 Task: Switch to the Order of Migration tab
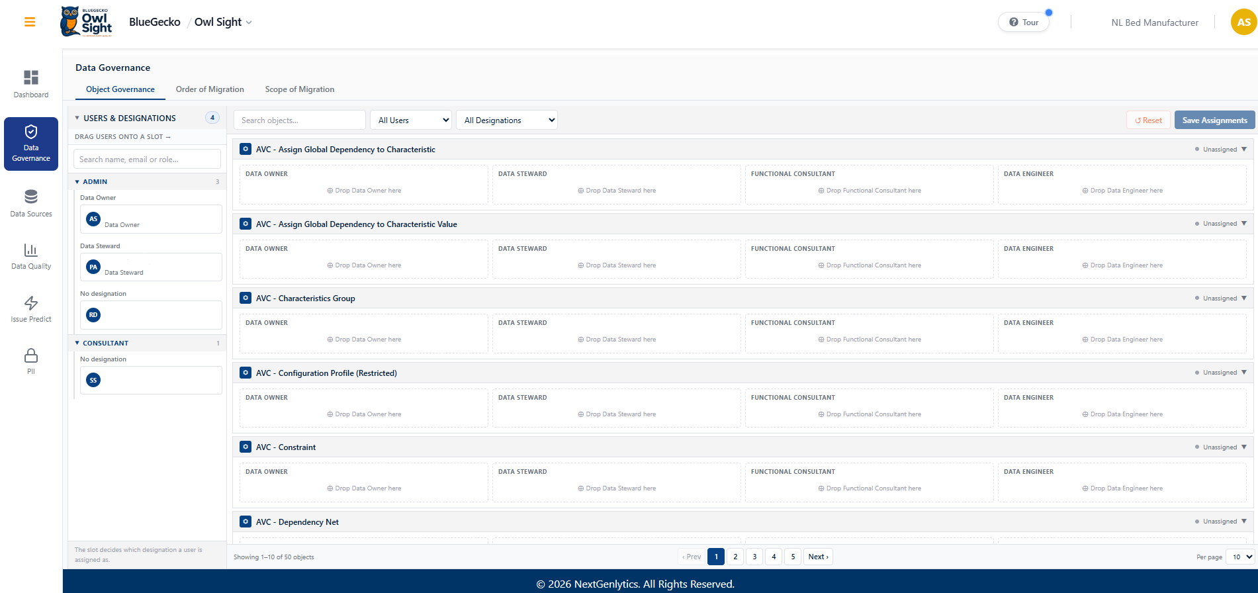(x=210, y=89)
